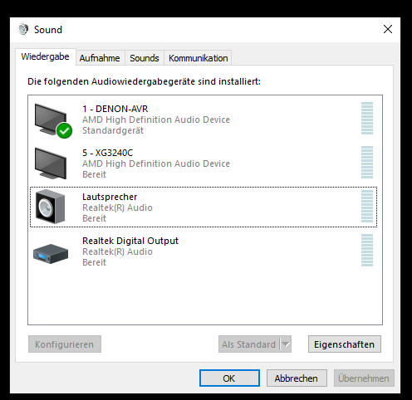Click the level meter beside Realtek Digital Output
Viewport: 412px width, 400px height.
tap(367, 251)
